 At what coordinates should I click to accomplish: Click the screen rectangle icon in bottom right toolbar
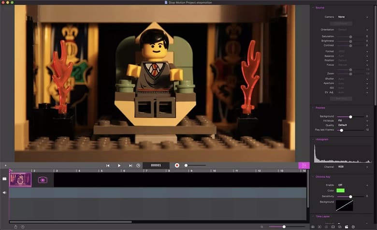(x=333, y=227)
